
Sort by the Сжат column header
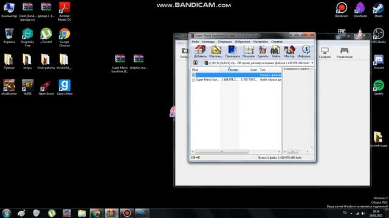coord(249,70)
